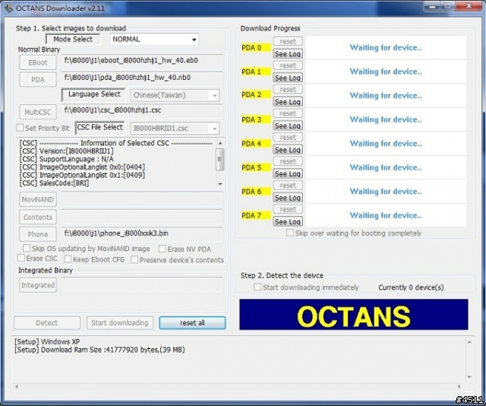The width and height of the screenshot is (486, 406).
Task: Click PDA 3 Waiting for device status
Action: click(x=386, y=119)
